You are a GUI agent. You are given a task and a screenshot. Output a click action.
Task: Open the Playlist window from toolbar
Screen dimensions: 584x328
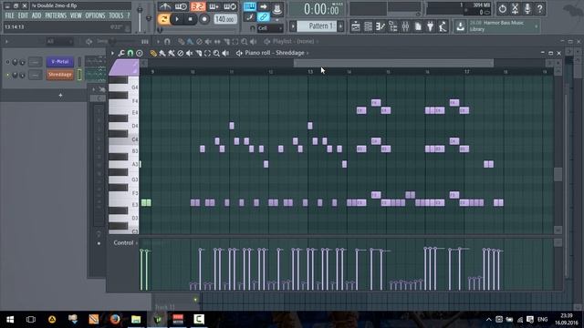coord(356,26)
